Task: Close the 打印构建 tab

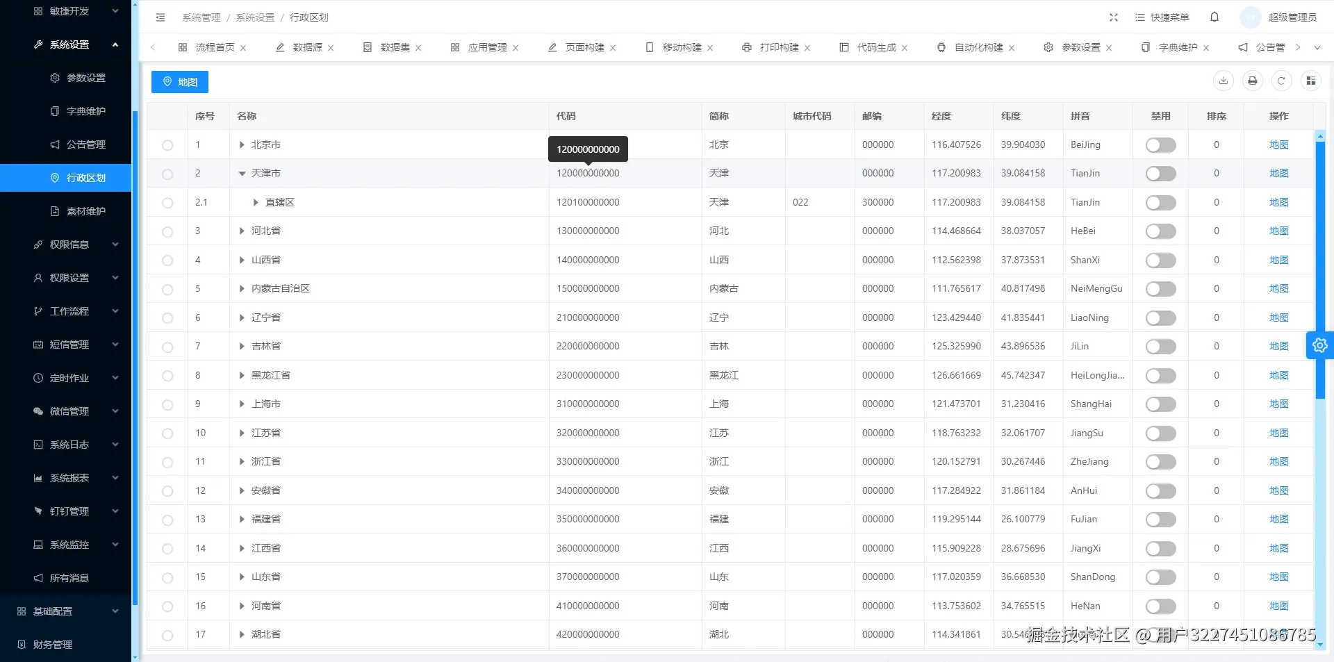Action: pos(807,48)
